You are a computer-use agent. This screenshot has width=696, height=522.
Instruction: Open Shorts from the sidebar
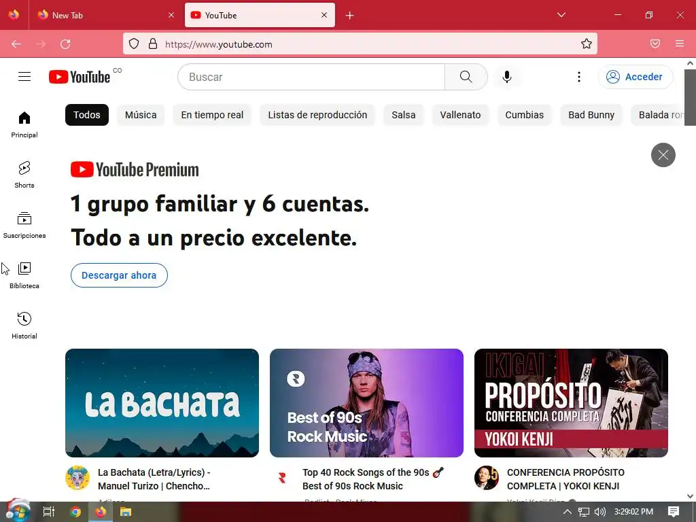pyautogui.click(x=24, y=175)
